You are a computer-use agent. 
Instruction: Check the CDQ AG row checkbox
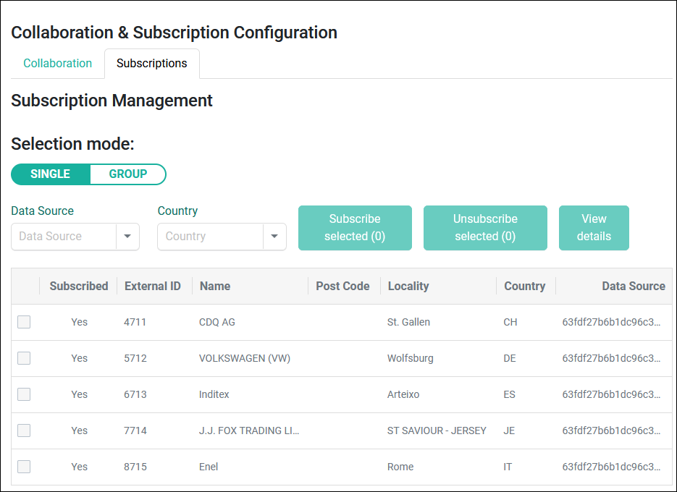(x=24, y=322)
